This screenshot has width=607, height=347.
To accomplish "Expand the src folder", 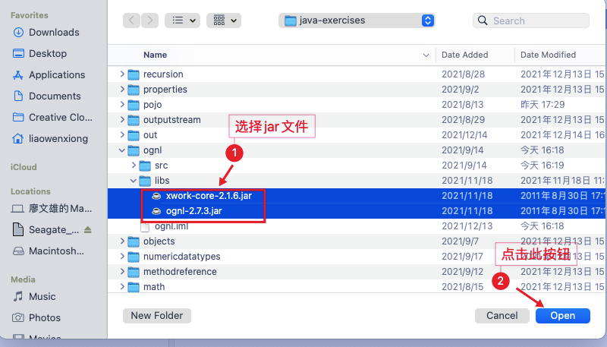I will pyautogui.click(x=134, y=166).
